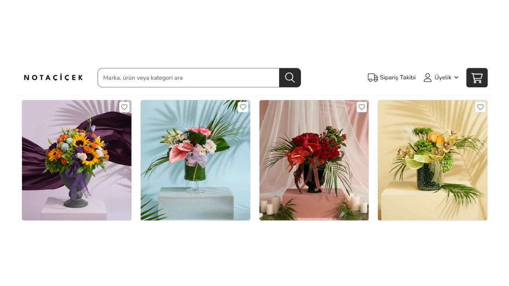509x286 pixels.
Task: Open the Üyelik membership menu label
Action: coord(443,77)
